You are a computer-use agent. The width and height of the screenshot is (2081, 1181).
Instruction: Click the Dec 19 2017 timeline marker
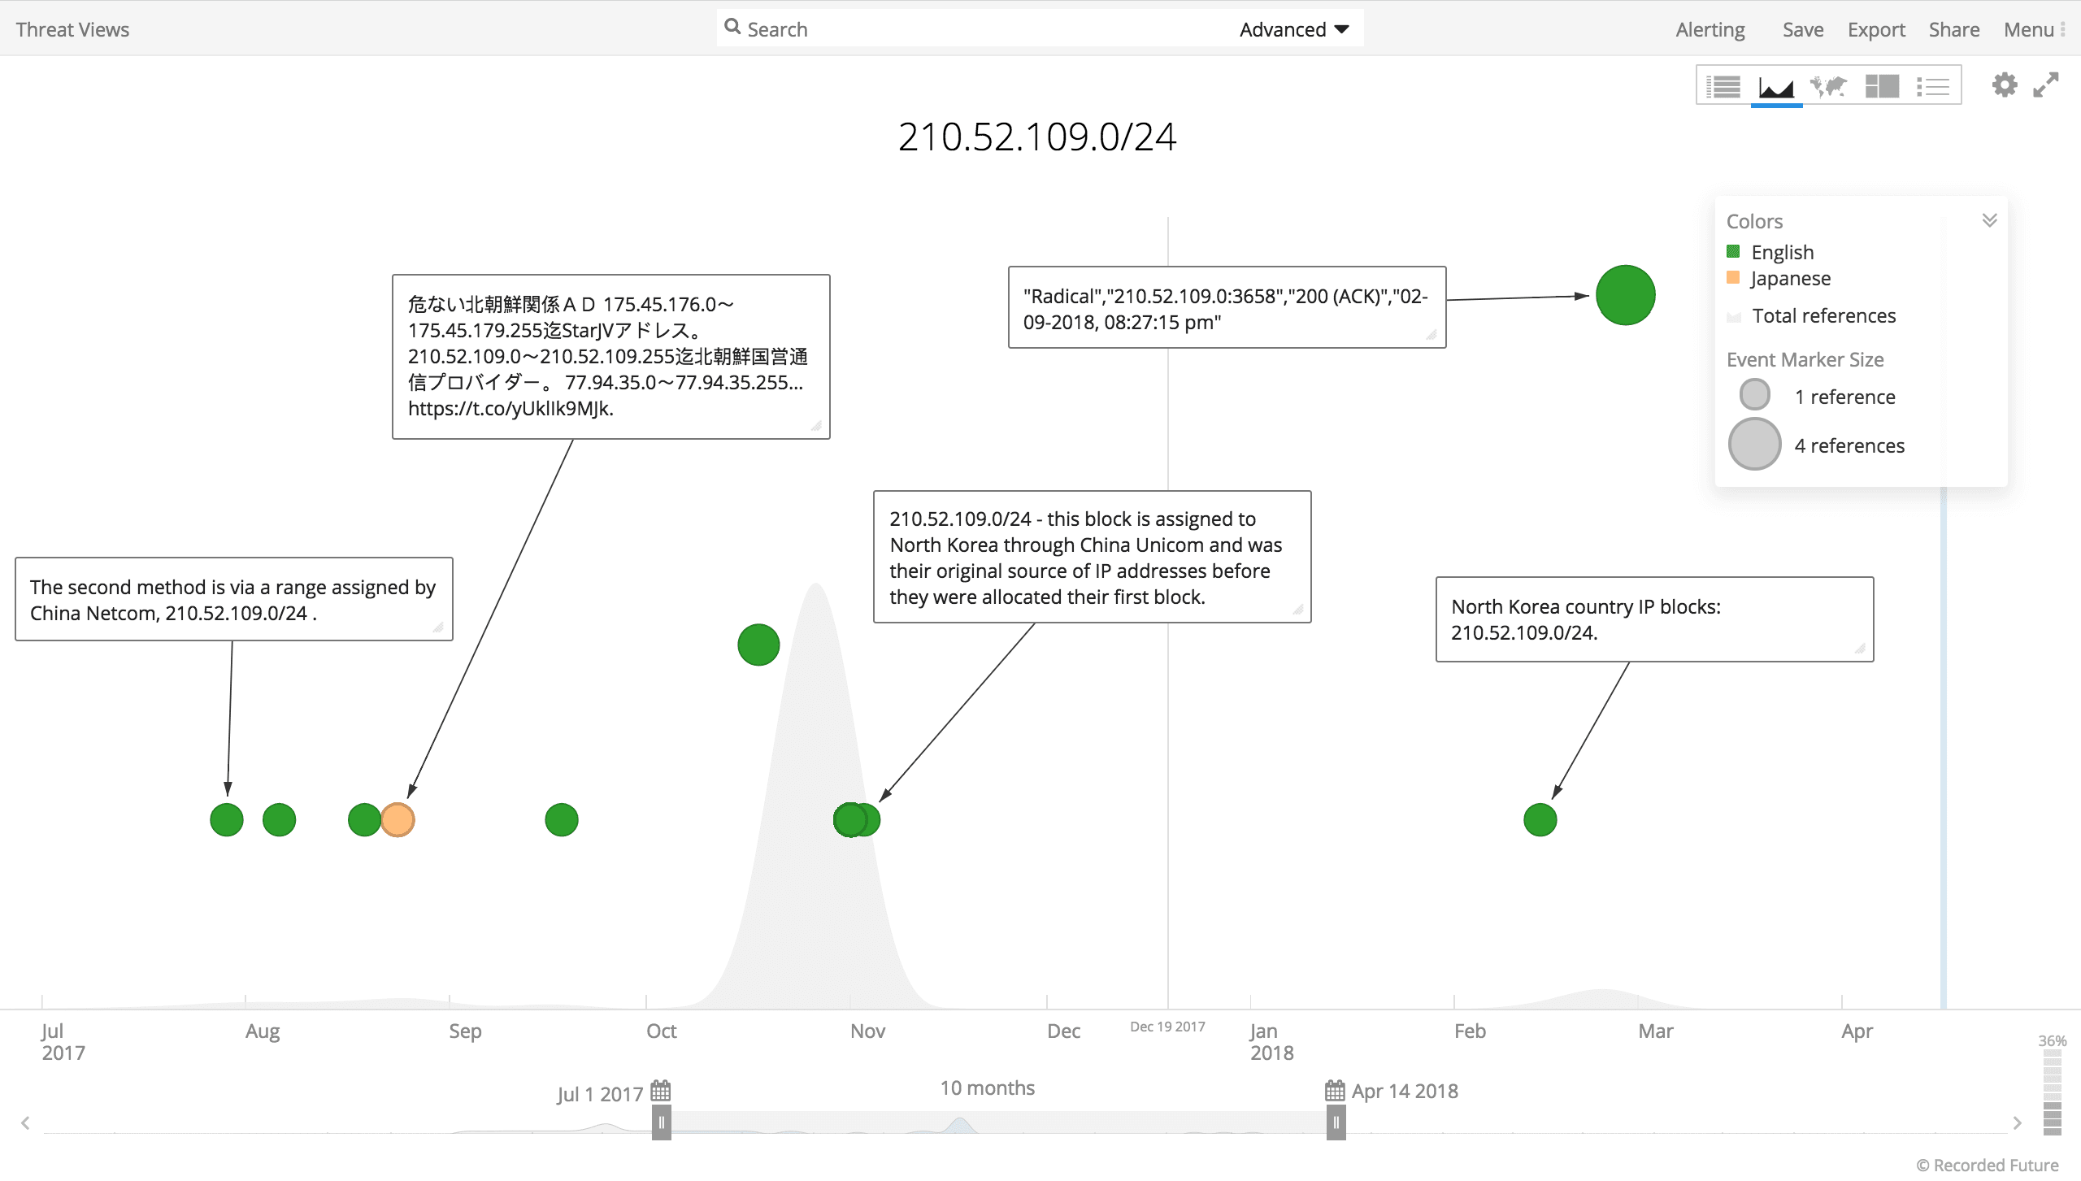coord(1166,1024)
